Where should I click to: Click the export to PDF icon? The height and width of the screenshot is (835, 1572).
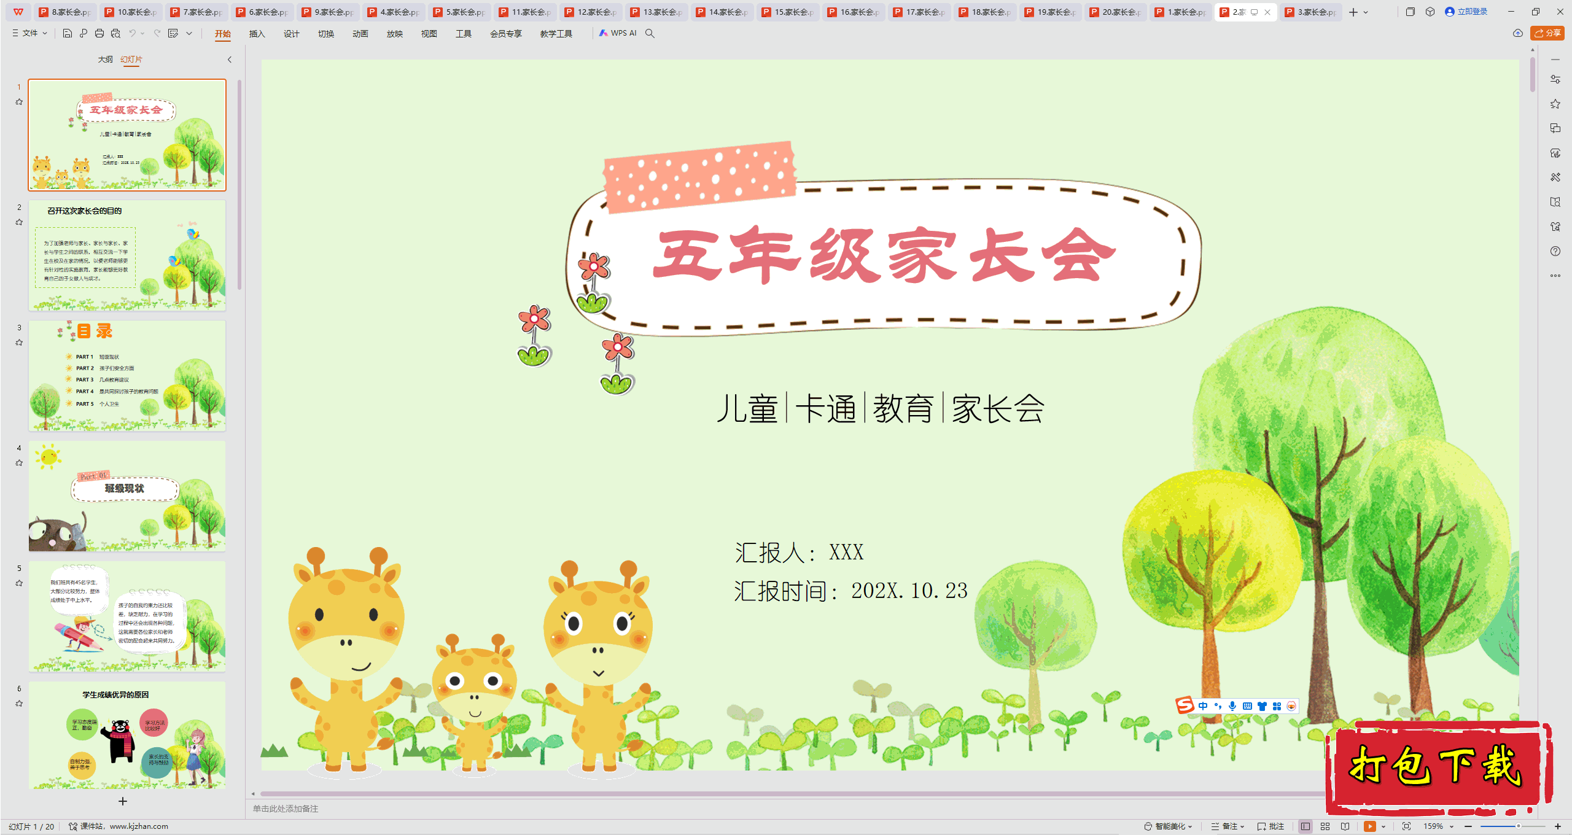pyautogui.click(x=84, y=33)
